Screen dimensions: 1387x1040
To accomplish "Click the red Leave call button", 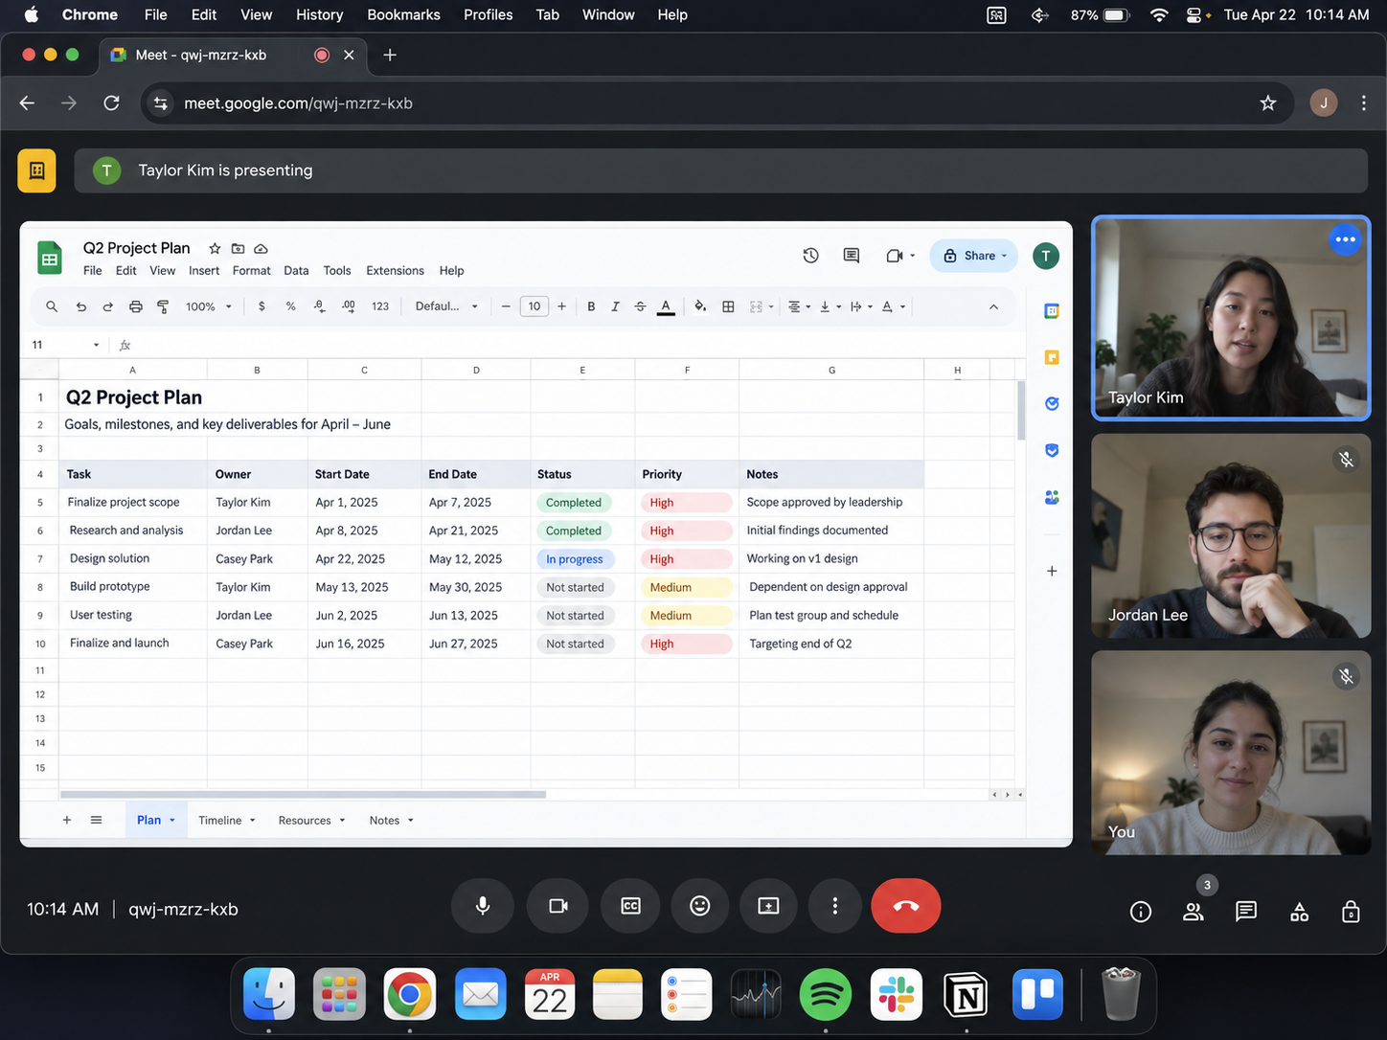I will pos(905,906).
